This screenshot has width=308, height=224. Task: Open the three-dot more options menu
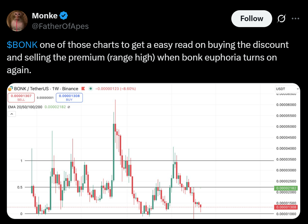296,19
